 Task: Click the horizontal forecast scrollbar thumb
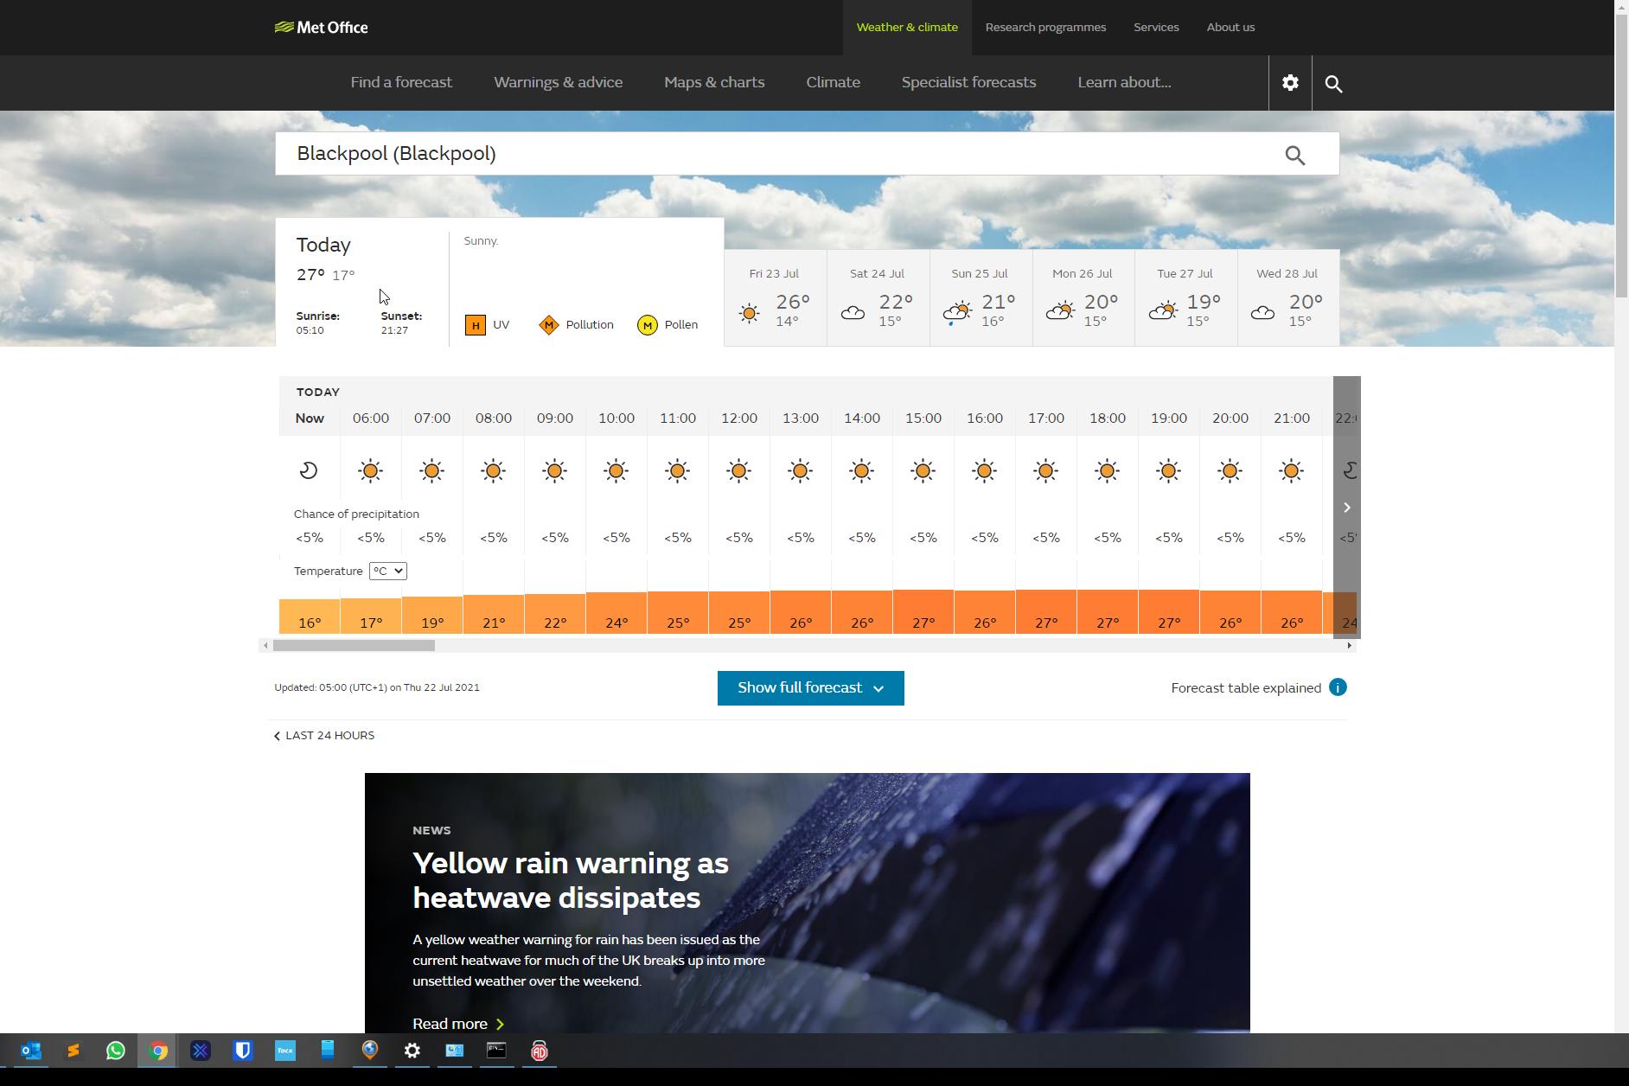point(354,646)
